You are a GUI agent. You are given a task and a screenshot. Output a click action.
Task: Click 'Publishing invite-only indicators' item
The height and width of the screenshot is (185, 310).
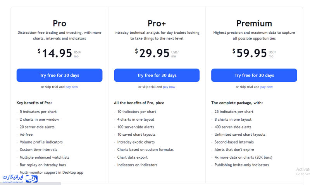[242, 165]
